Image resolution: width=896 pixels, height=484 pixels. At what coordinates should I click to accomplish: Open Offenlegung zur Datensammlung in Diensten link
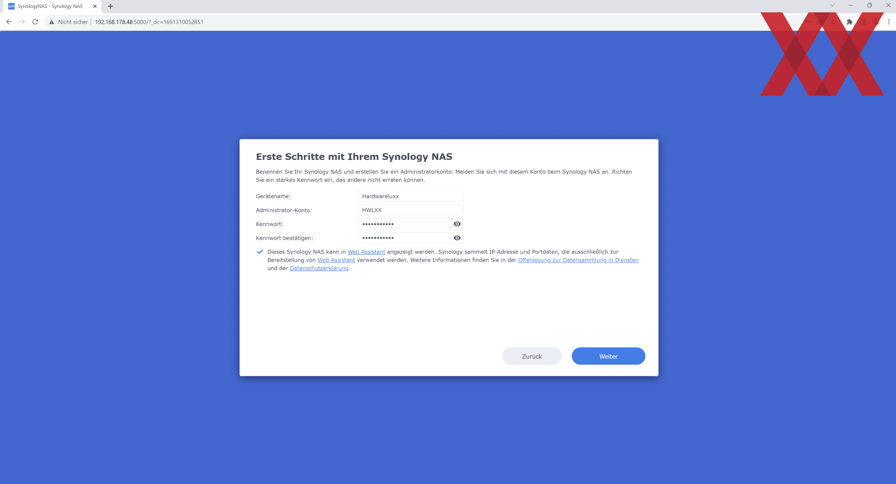(578, 260)
